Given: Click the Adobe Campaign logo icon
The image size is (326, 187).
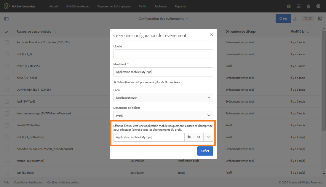Looking at the screenshot, I should [x=6, y=6].
